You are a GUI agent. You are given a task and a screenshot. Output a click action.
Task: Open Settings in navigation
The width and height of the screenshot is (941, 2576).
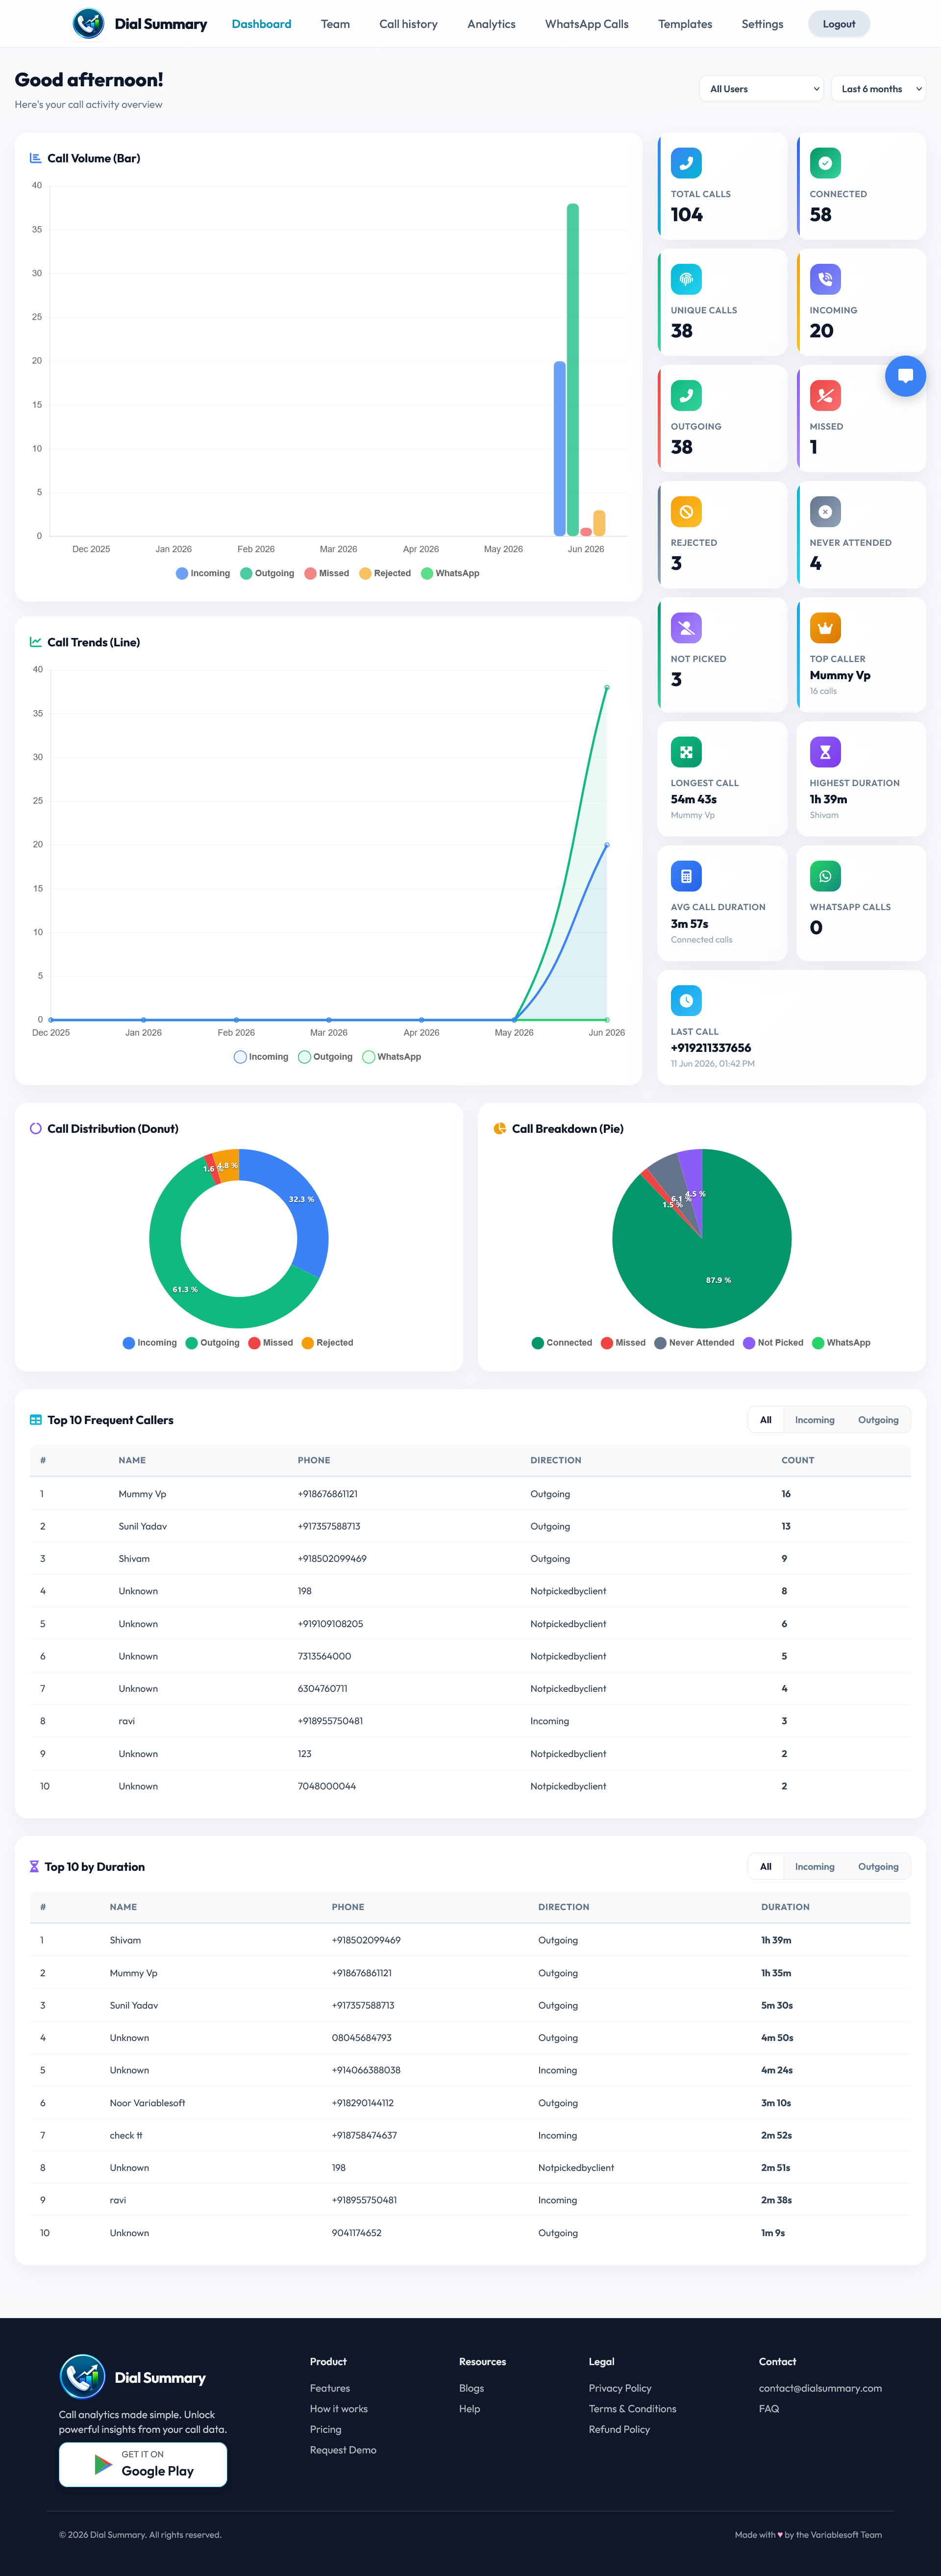pos(762,24)
